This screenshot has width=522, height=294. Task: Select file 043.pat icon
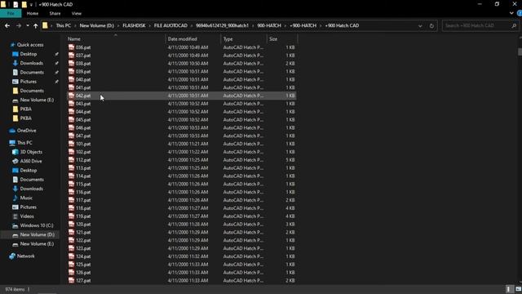coord(71,104)
